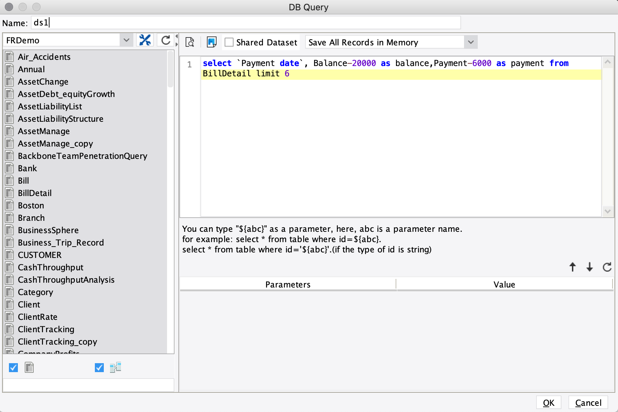Click the preview query icon
The image size is (618, 412).
point(190,42)
